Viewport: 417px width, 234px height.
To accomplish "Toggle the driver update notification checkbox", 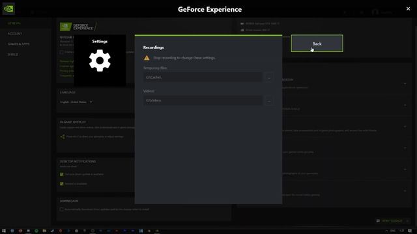I will [x=62, y=174].
